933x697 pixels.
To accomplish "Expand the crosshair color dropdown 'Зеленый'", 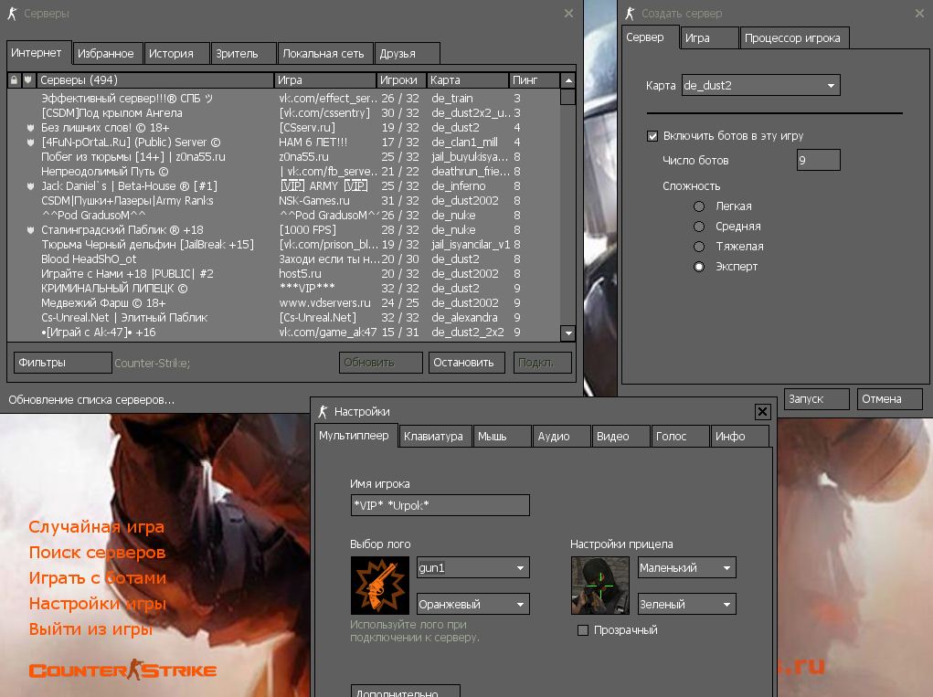I will point(686,604).
